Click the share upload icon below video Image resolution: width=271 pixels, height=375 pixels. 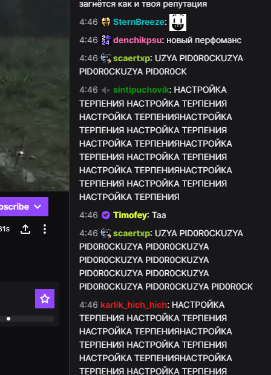(x=25, y=229)
